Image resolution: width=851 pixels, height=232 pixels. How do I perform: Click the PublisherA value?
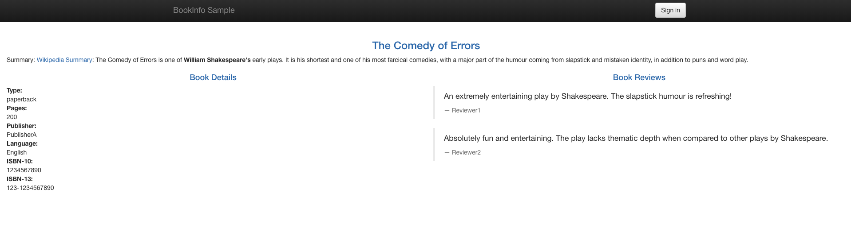click(22, 135)
